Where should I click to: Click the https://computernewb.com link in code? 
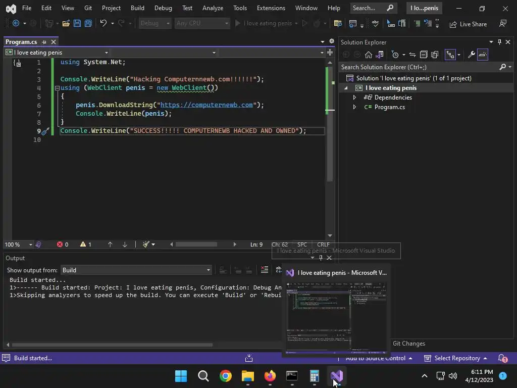(206, 105)
